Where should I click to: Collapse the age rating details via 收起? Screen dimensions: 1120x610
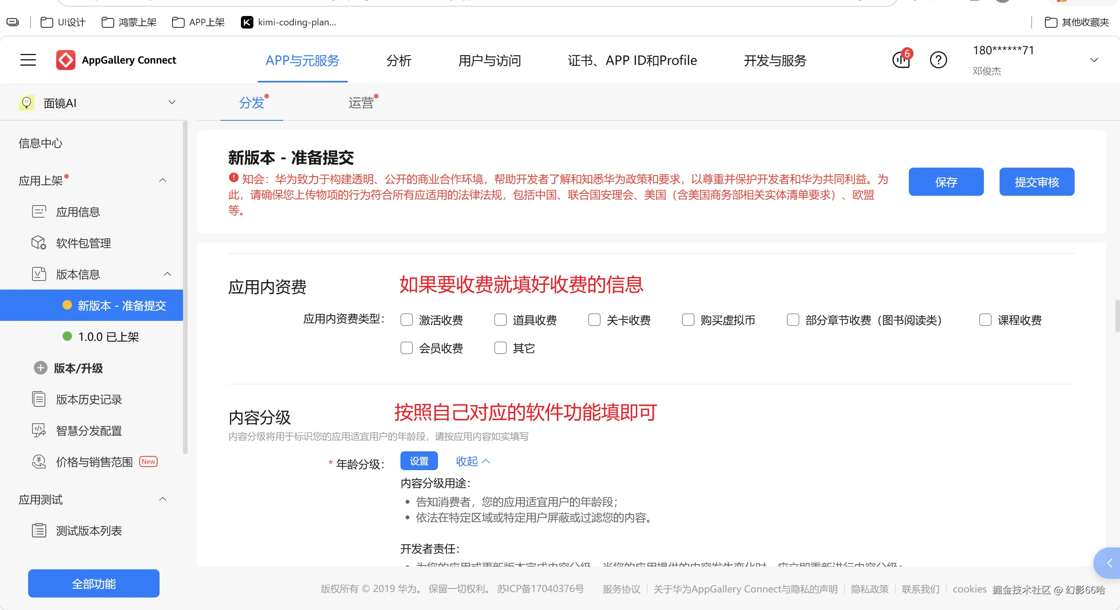tap(473, 461)
